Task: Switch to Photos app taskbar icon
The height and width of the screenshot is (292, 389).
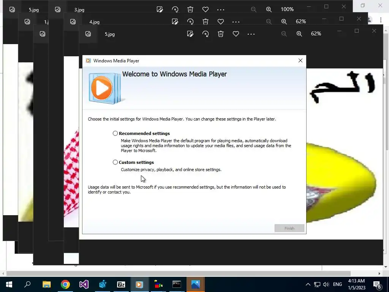Action: click(x=196, y=284)
